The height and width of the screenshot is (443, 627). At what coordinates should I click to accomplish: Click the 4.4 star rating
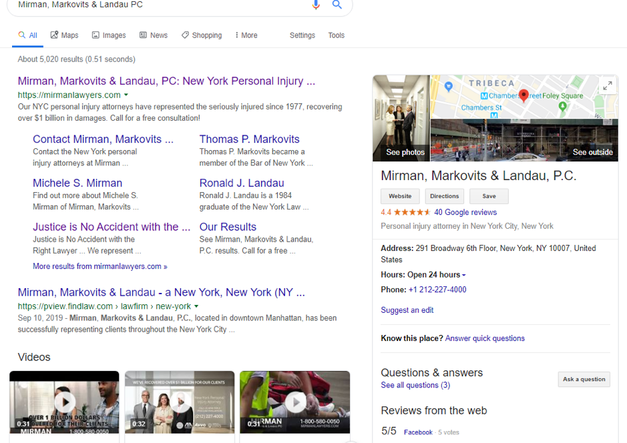(x=405, y=212)
